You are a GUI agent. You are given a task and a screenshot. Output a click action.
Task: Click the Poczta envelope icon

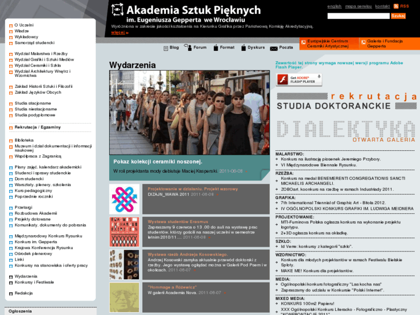click(x=274, y=49)
